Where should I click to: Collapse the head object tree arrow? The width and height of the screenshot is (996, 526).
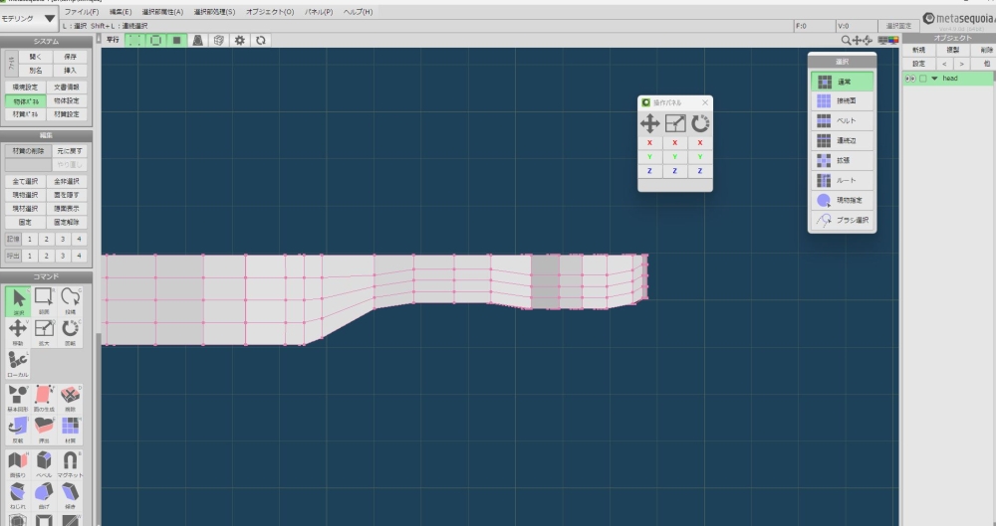[934, 78]
